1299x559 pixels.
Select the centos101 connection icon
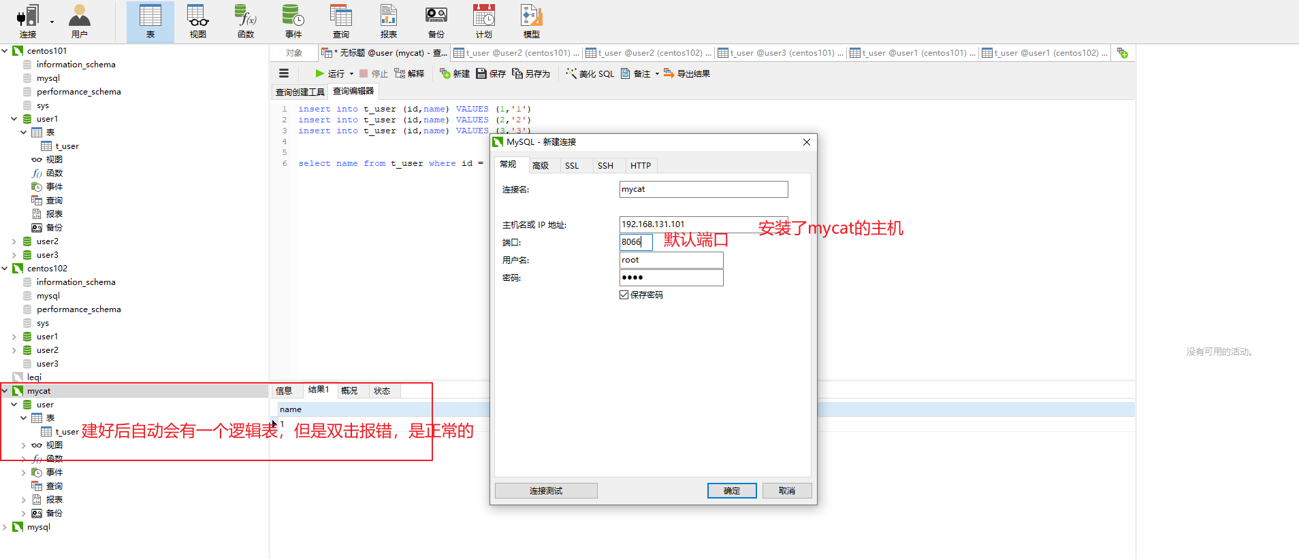(x=18, y=51)
